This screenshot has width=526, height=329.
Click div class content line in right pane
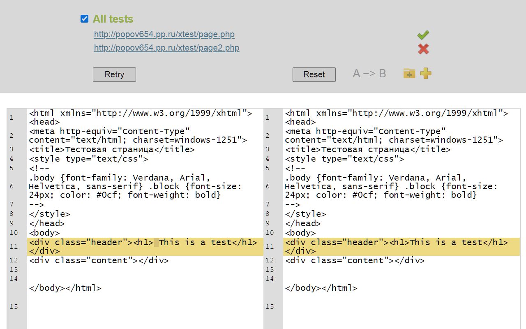click(355, 260)
